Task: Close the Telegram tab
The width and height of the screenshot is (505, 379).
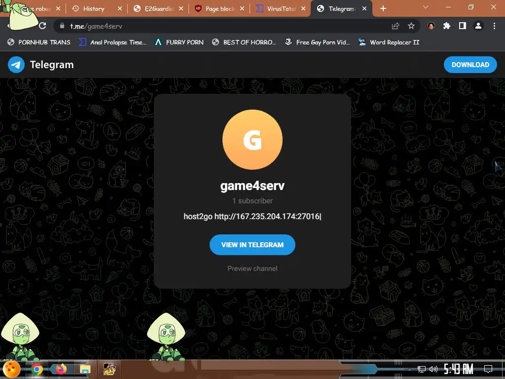Action: (364, 9)
